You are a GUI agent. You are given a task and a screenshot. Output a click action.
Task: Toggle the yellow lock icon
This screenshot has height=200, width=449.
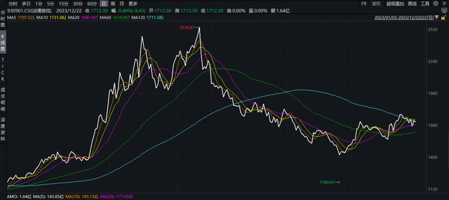444,17
